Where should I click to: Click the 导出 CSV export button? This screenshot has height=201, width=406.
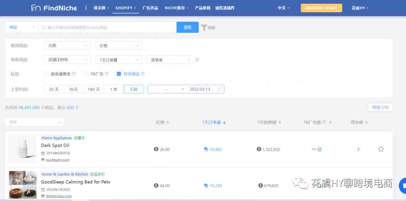coord(380,107)
